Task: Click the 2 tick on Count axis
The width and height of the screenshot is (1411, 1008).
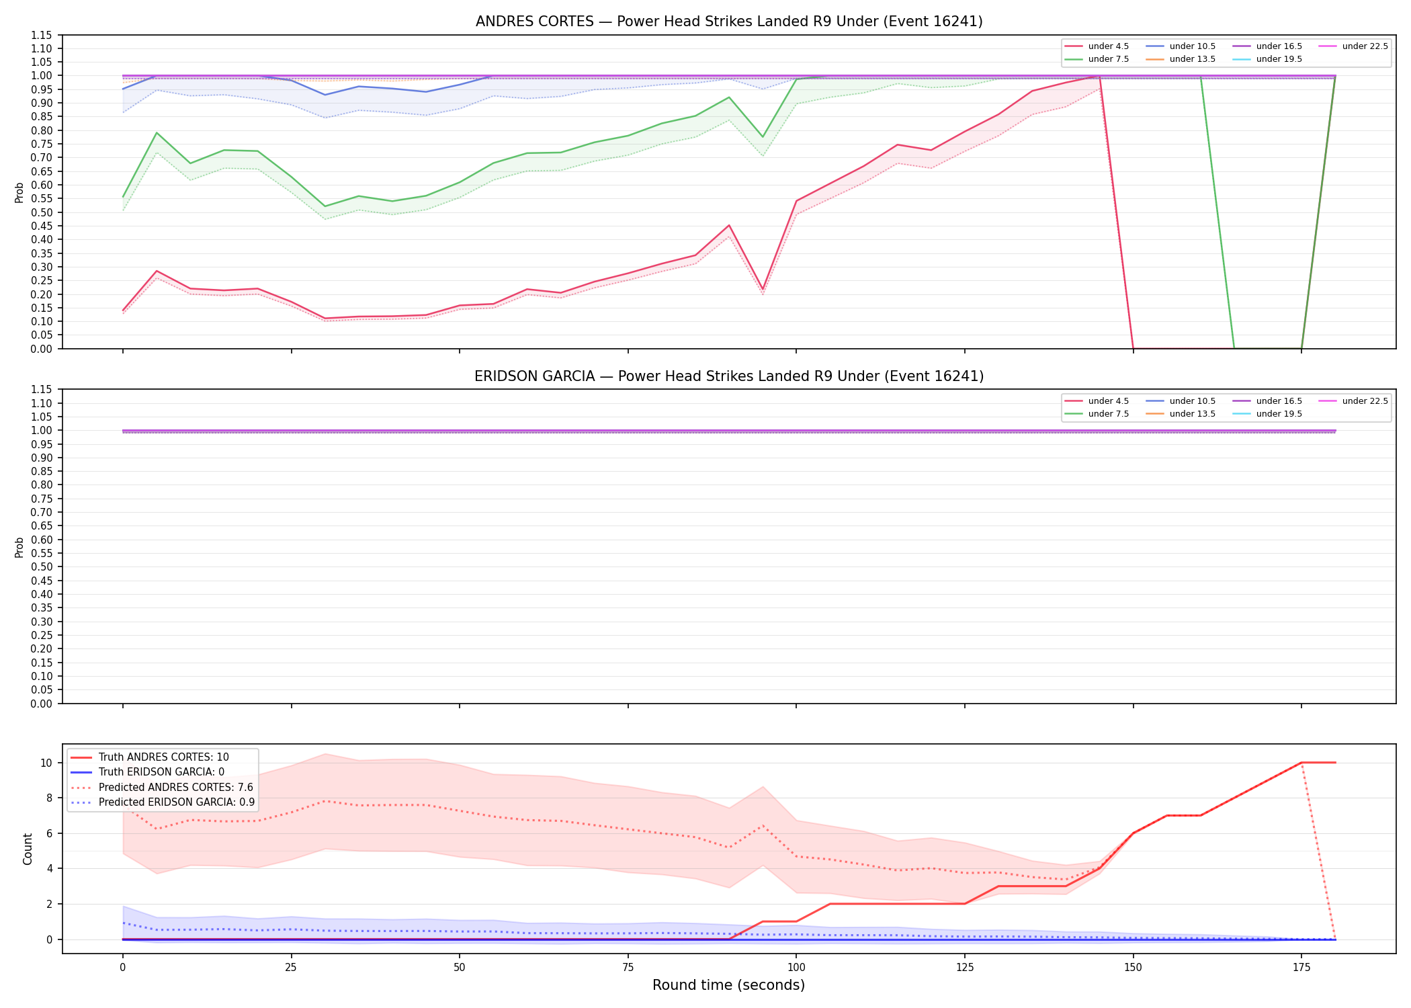Action: pyautogui.click(x=50, y=904)
